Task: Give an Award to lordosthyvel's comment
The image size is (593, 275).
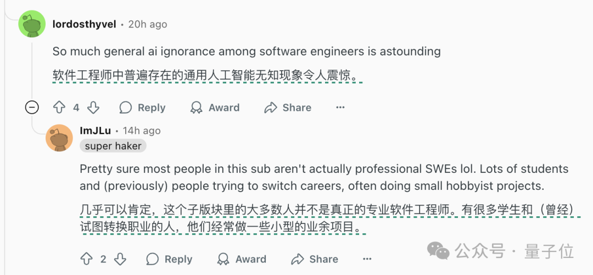Action: point(215,108)
